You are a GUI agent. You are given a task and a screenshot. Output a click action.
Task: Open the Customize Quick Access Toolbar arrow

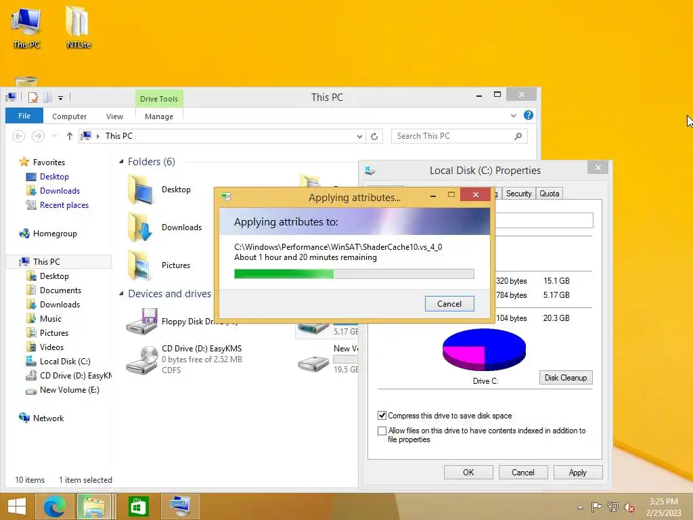point(60,97)
